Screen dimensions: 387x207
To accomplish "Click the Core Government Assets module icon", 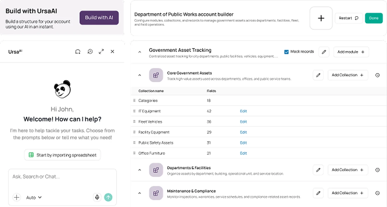I will (156, 75).
